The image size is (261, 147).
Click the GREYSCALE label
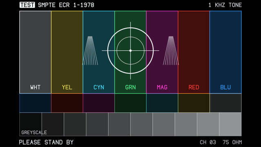coord(34,133)
